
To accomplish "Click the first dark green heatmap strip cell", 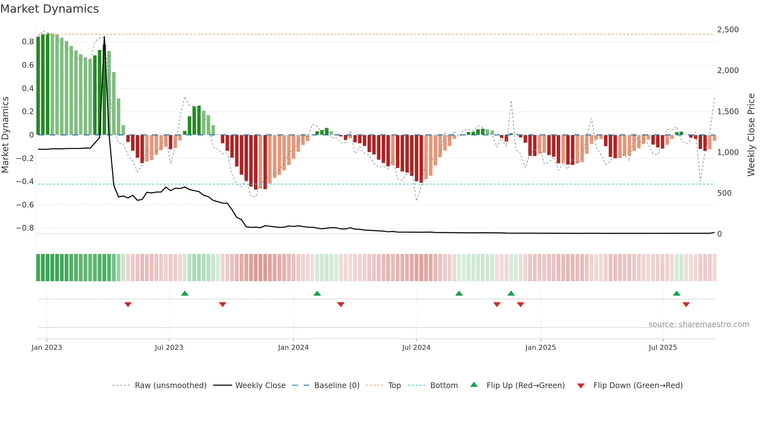I will tap(38, 268).
